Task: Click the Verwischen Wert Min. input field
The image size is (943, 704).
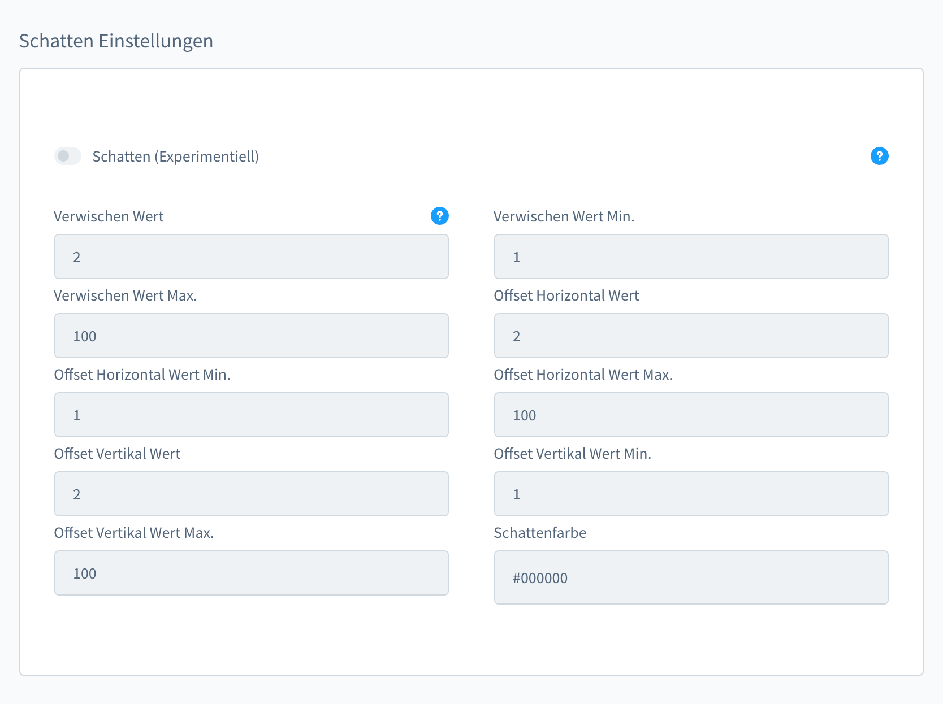Action: 691,257
